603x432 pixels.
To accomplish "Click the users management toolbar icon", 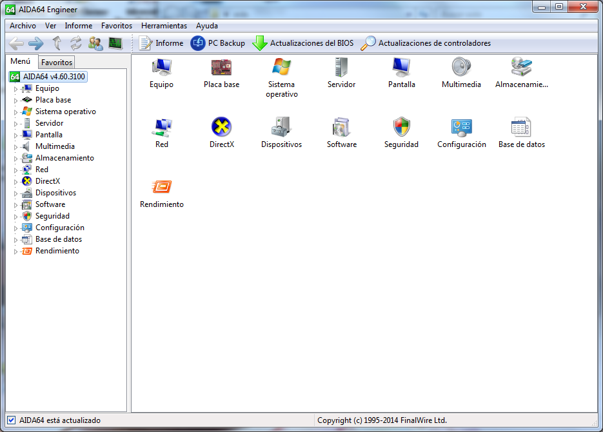I will [95, 43].
